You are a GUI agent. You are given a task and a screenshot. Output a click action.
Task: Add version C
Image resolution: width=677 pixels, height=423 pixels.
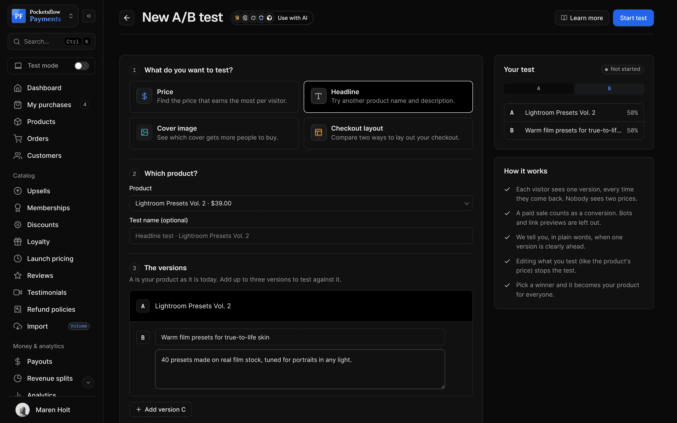[160, 409]
